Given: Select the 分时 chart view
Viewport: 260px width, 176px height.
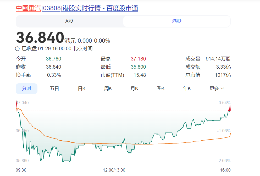Looking at the screenshot, I should 26,89.
